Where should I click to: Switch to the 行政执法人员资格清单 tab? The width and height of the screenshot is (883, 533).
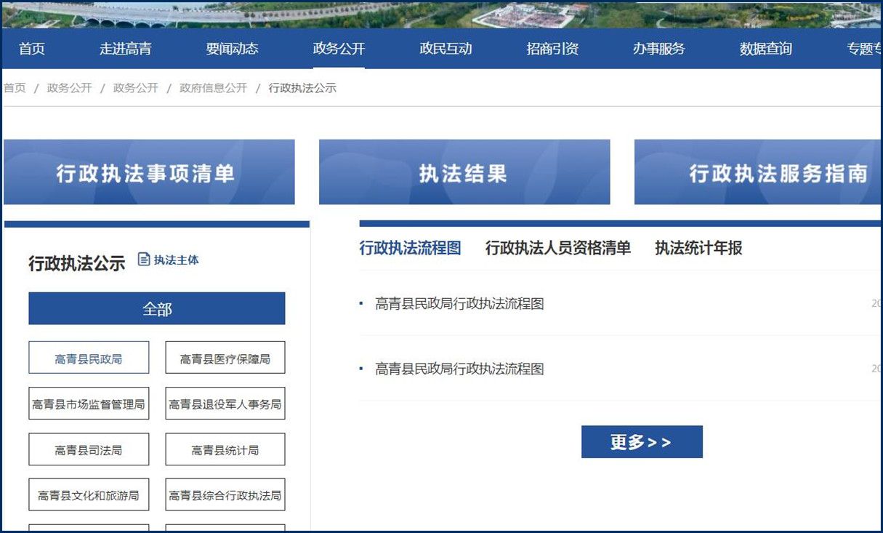[557, 248]
